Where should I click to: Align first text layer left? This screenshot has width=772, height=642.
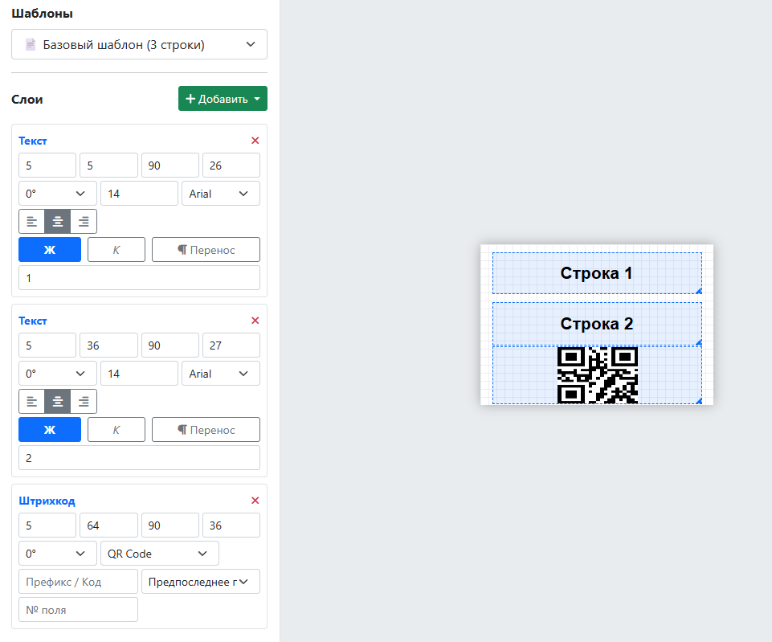point(32,221)
